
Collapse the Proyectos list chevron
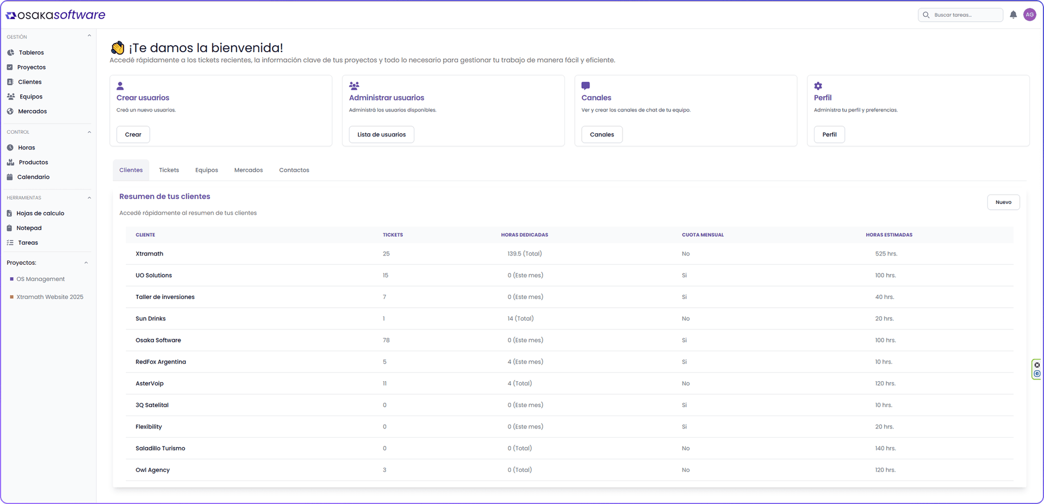point(86,263)
